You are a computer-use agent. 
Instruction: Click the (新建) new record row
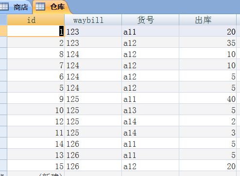(x=120, y=174)
